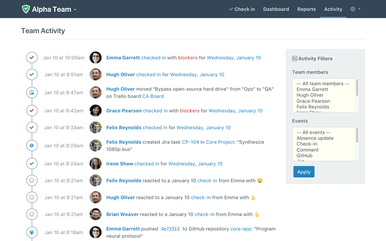The image size is (386, 241).
Task: Click Brian Weaver's avatar thumbnail
Action: [96, 214]
